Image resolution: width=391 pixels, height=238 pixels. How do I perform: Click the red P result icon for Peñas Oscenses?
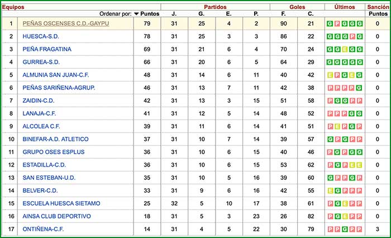337,23
